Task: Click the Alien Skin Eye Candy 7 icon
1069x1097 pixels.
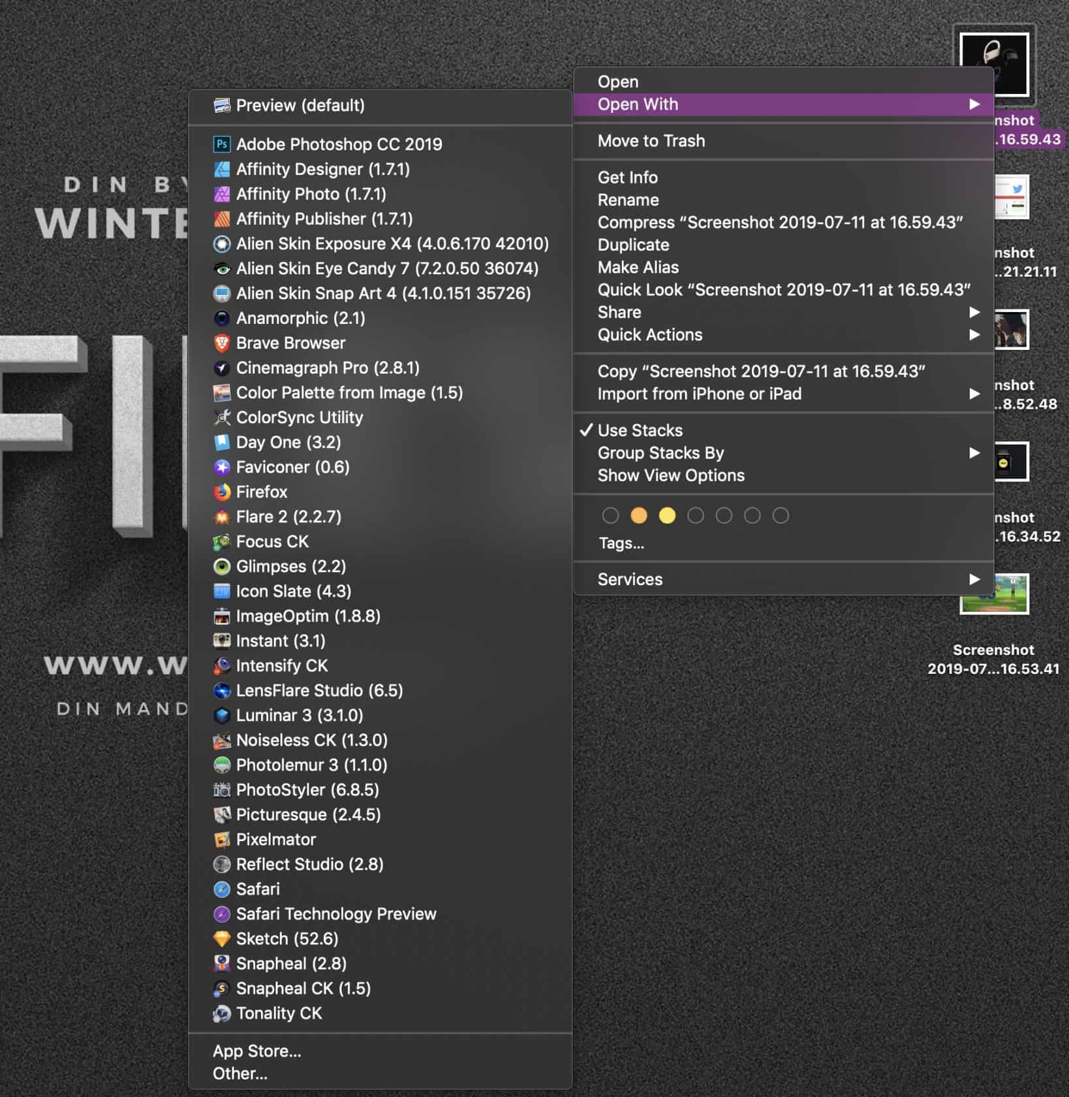Action: 222,268
